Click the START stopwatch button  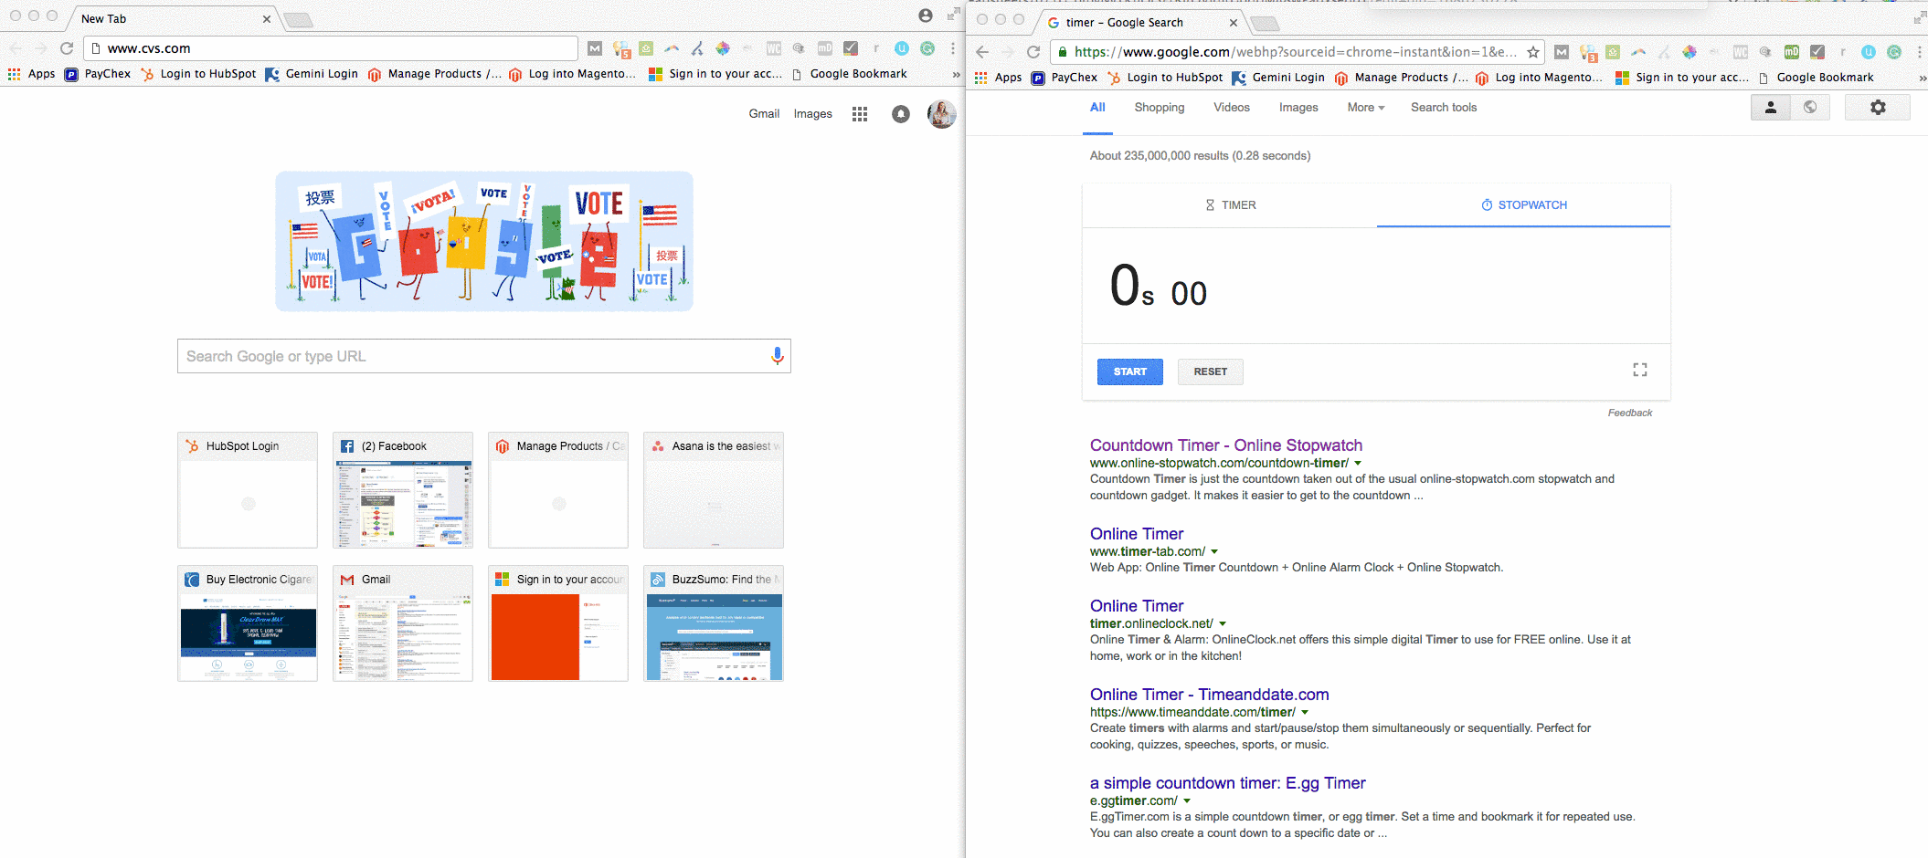coord(1130,371)
